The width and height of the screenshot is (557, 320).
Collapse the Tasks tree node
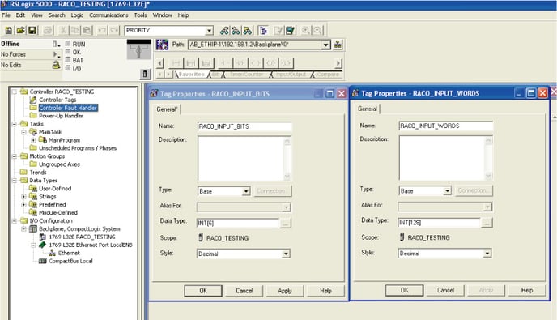pyautogui.click(x=15, y=124)
